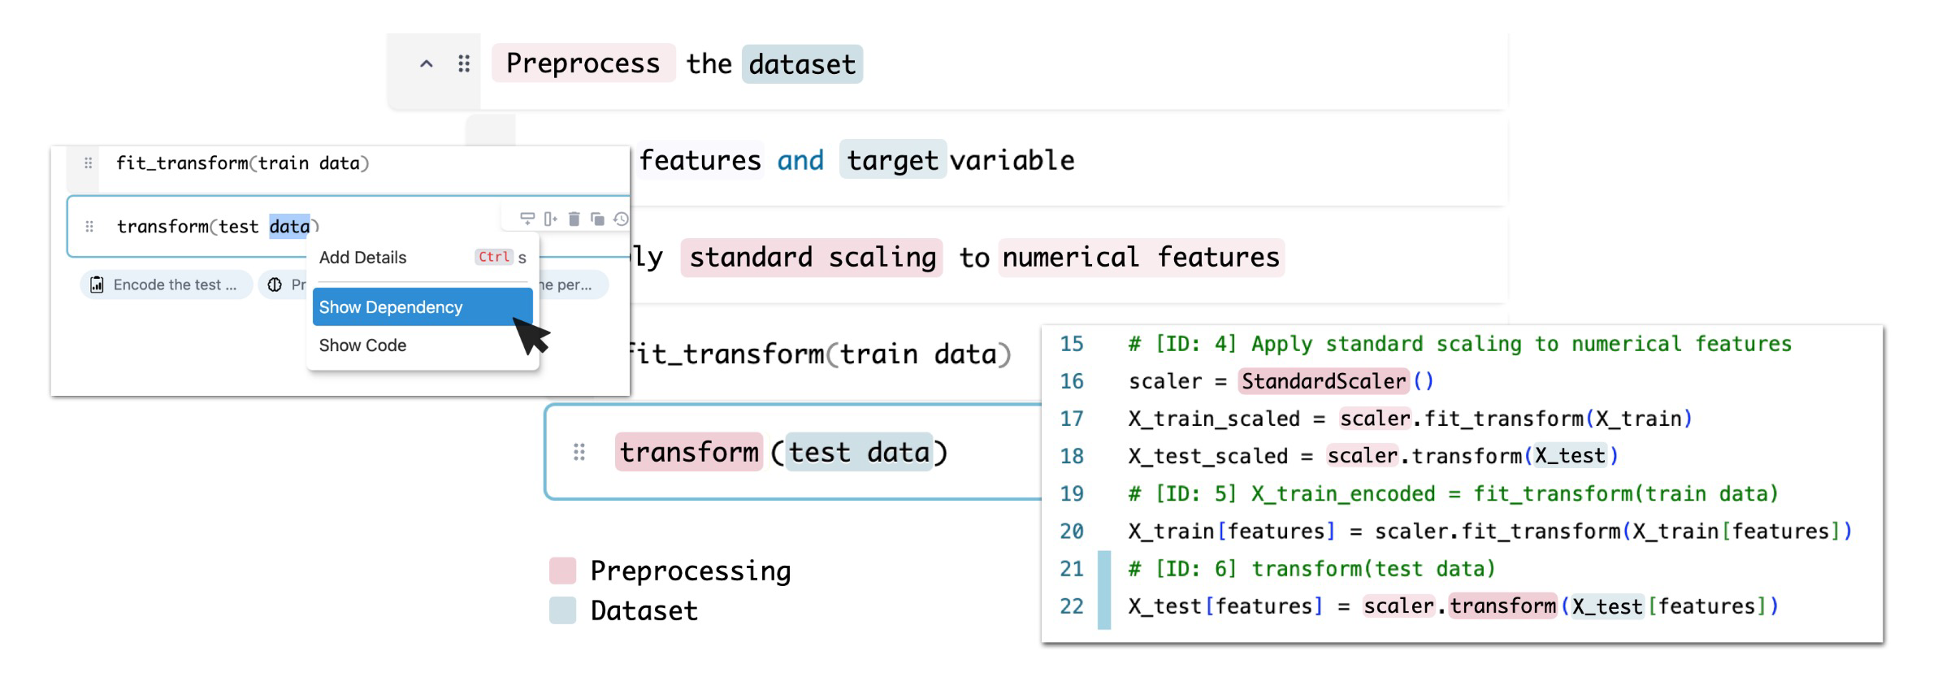Choose Add Details from the context menu

point(363,258)
